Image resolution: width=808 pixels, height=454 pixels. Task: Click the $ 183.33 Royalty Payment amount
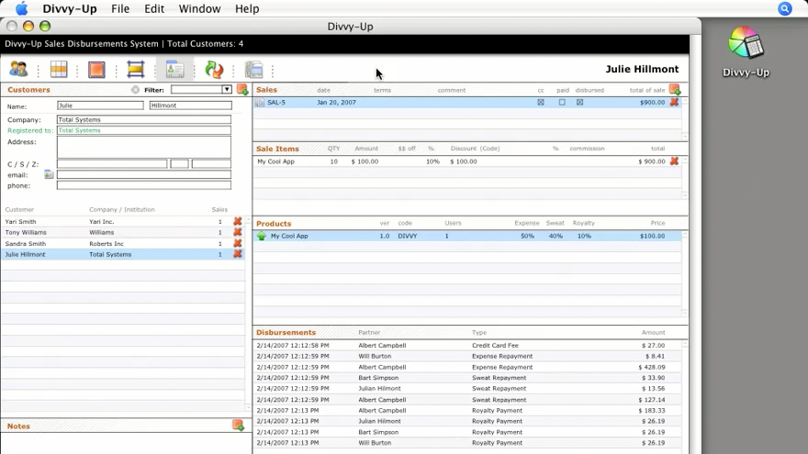(651, 410)
